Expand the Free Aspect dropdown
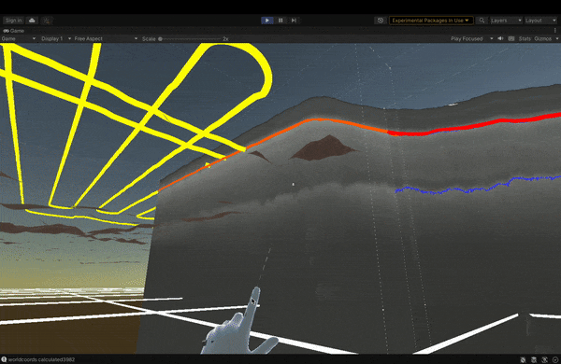 coord(106,38)
